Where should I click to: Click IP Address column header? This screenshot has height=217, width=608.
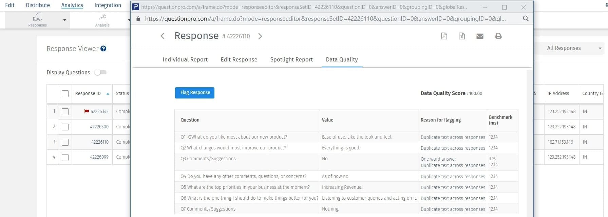558,93
